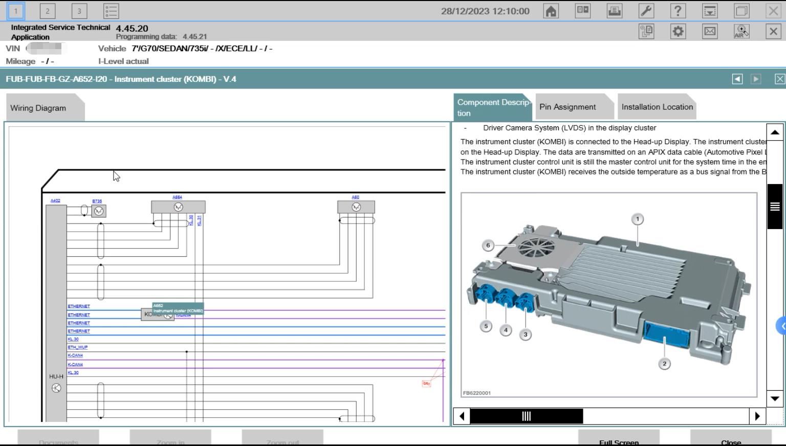Open the Wiring Diagram tab
The height and width of the screenshot is (446, 786).
point(45,108)
